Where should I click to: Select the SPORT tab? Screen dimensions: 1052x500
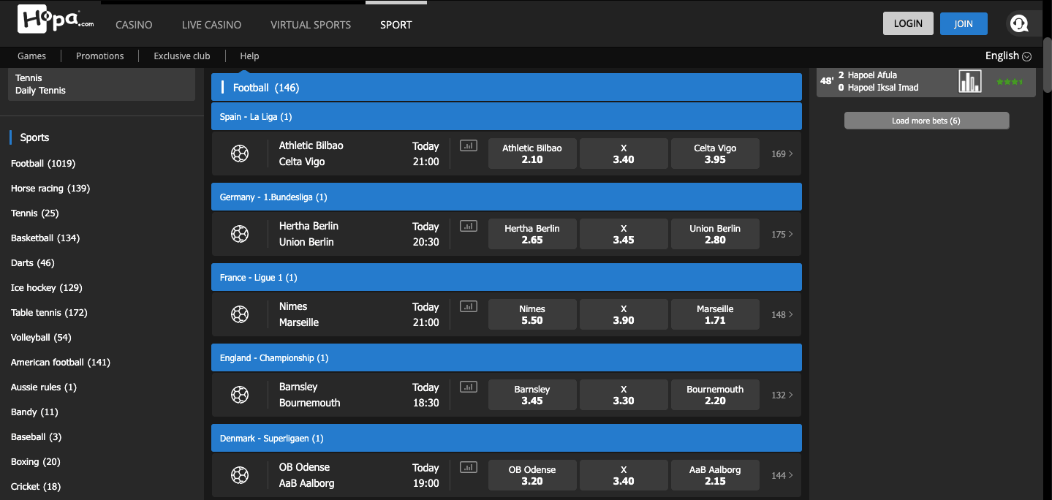point(396,24)
